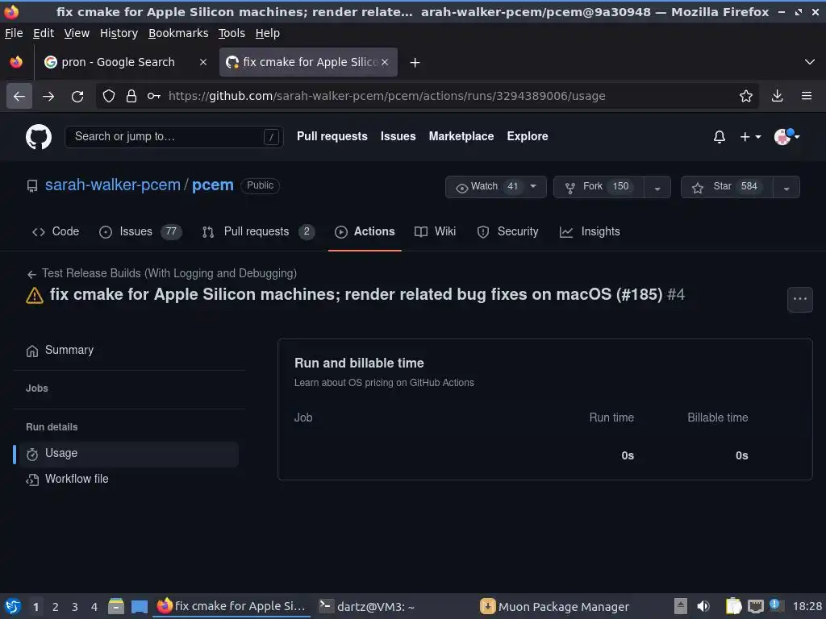826x619 pixels.
Task: Switch to the Code tab
Action: [56, 231]
